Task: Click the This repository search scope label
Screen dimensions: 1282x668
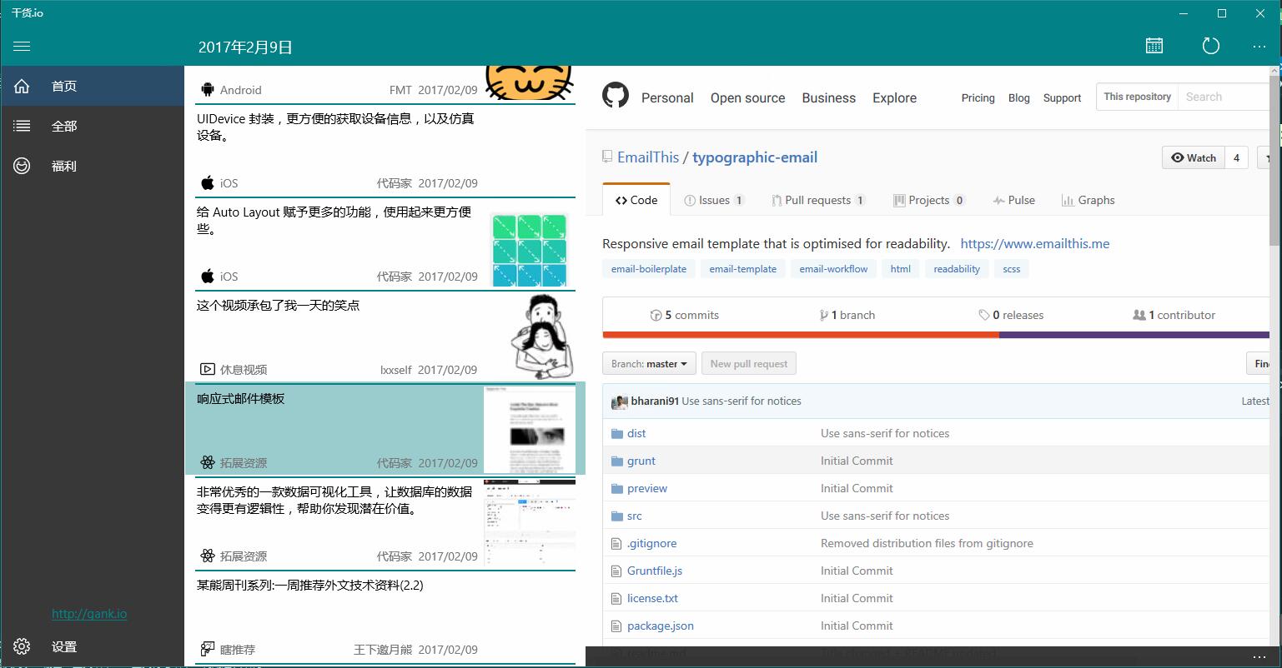Action: tap(1137, 97)
